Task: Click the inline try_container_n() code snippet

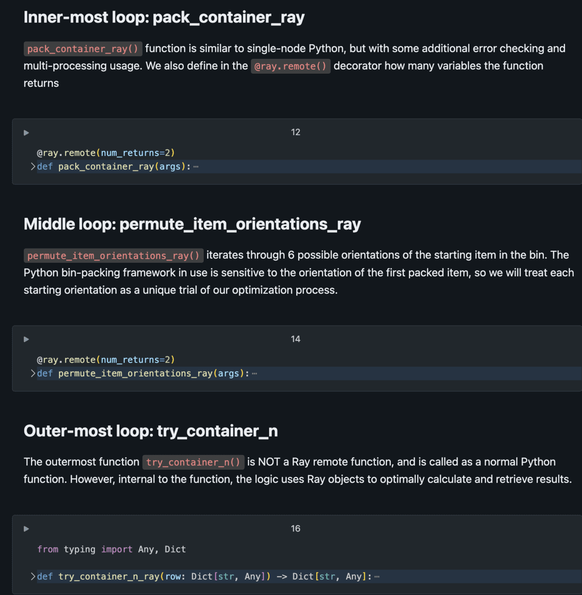Action: click(193, 462)
